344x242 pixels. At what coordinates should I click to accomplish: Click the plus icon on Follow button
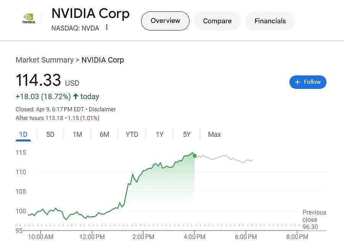[x=297, y=82]
